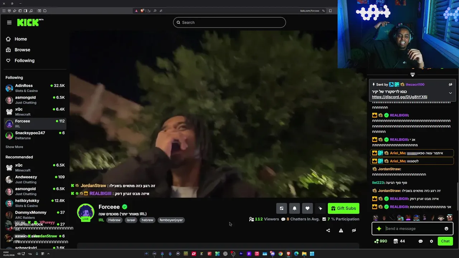Image resolution: width=459 pixels, height=258 pixels.
Task: Open File Explorer from the taskbar
Action: (x=304, y=254)
